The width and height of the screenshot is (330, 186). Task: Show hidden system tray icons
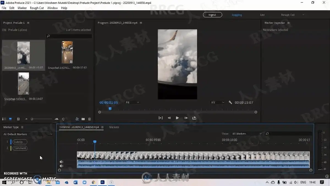267,182
